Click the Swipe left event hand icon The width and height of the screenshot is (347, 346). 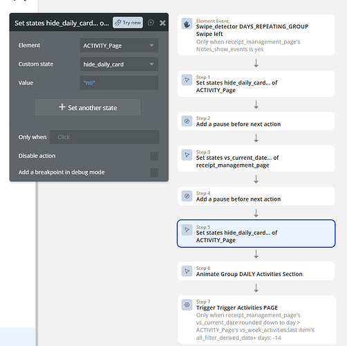click(x=187, y=24)
